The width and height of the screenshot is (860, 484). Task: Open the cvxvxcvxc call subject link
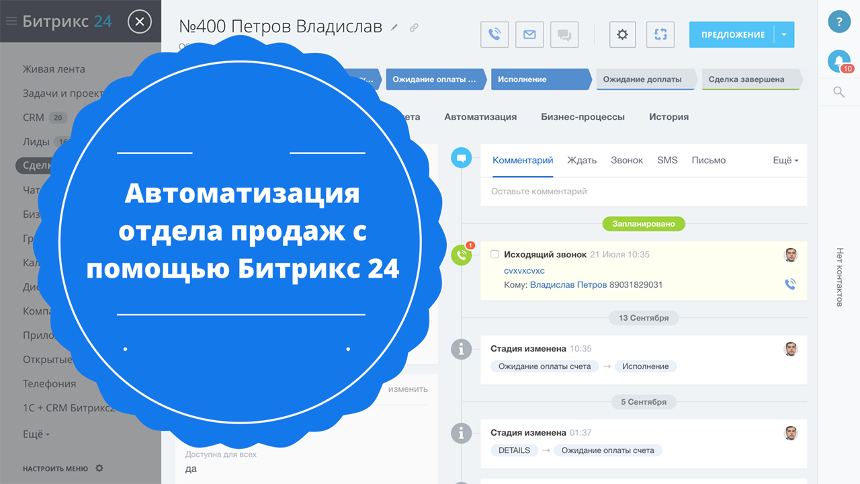click(x=524, y=271)
